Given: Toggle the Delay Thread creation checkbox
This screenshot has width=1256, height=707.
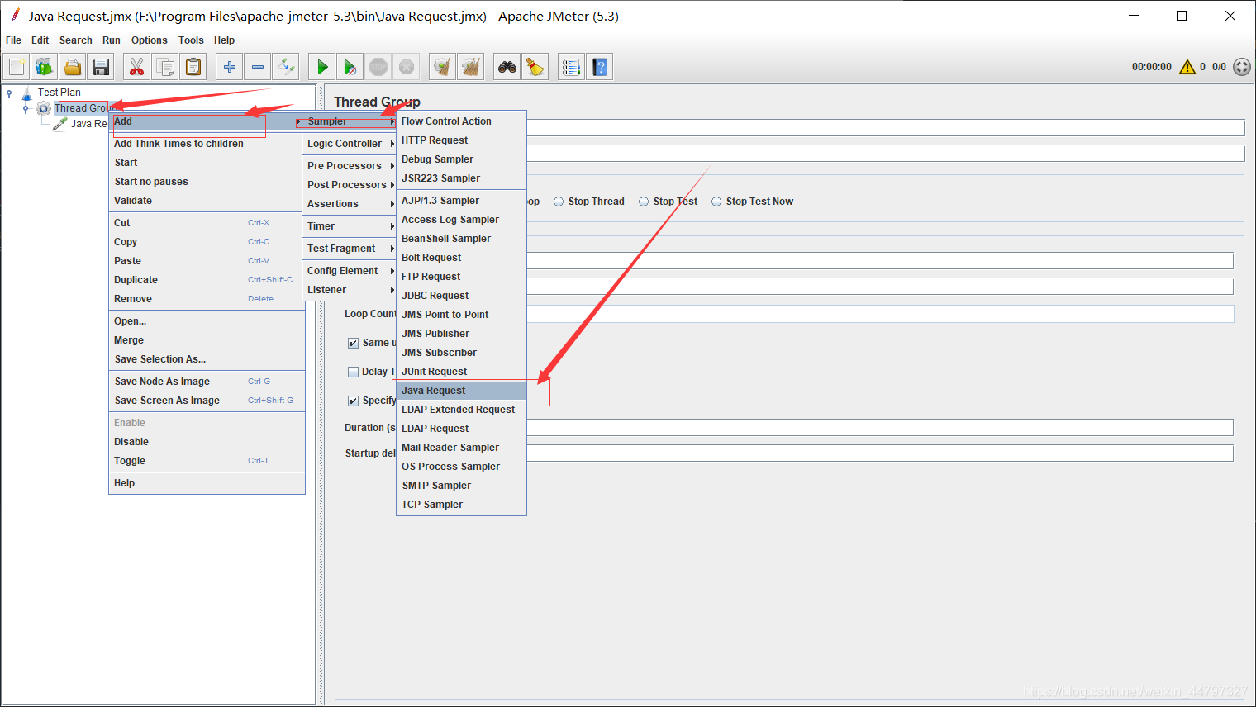Looking at the screenshot, I should point(353,372).
